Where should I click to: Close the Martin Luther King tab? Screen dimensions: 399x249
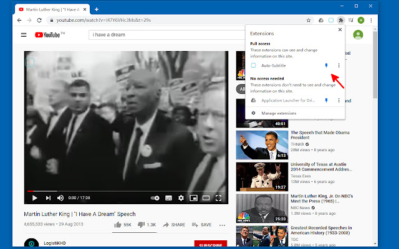(x=85, y=9)
